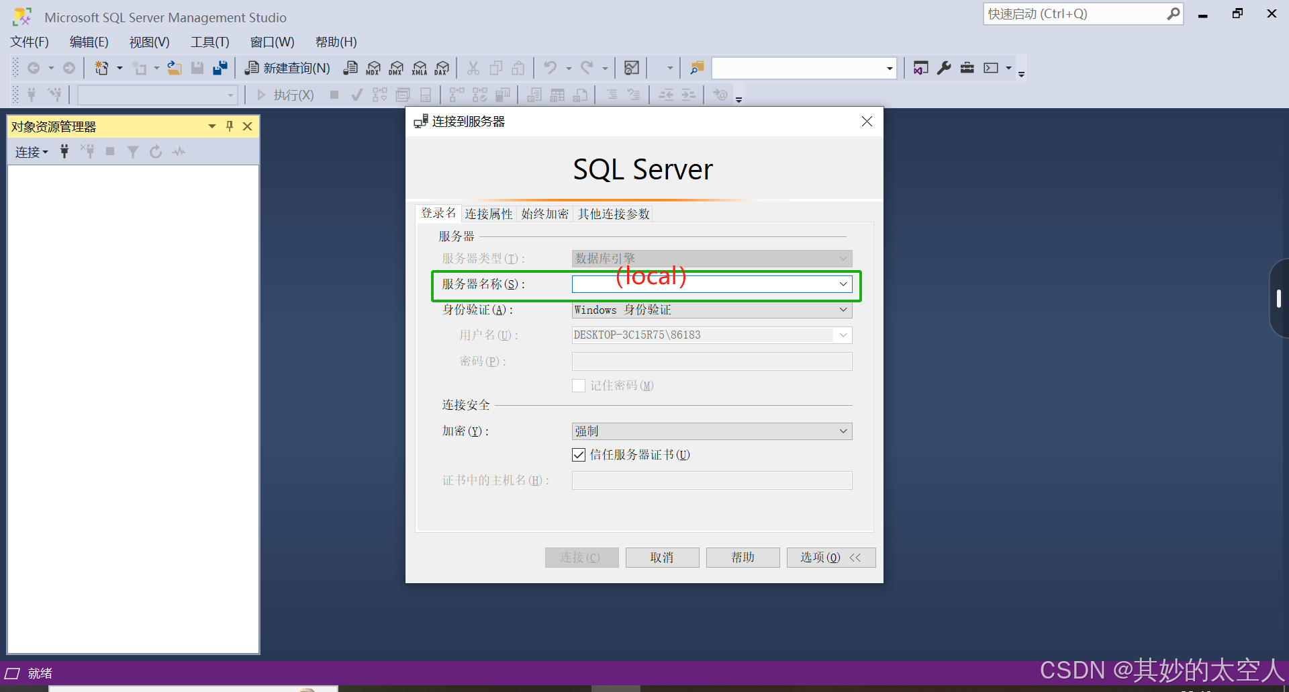
Task: Click the Connect plug icon in Object Explorer
Action: tap(64, 151)
